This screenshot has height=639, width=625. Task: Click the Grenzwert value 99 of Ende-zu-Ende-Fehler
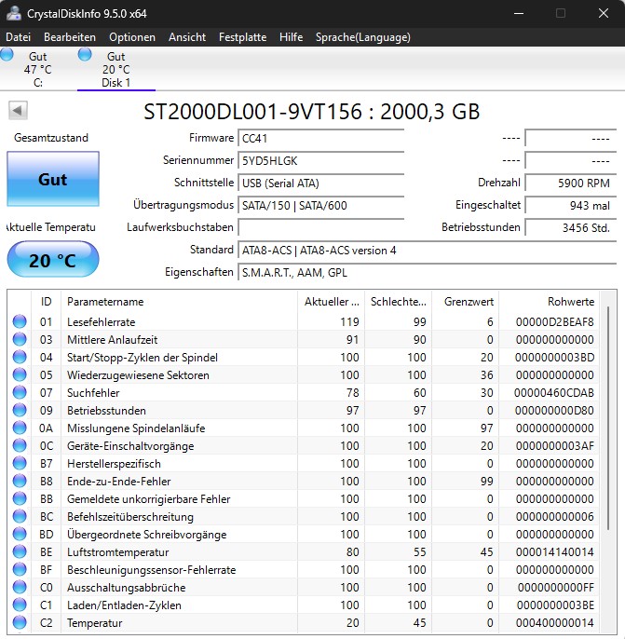(x=486, y=482)
